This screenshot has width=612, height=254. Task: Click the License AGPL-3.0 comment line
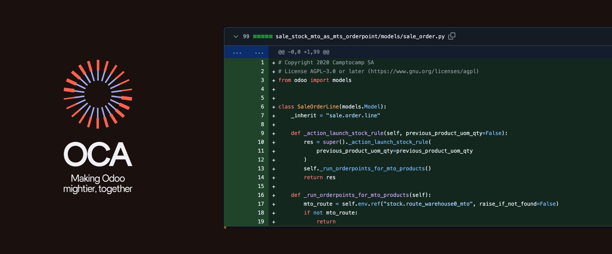point(378,71)
